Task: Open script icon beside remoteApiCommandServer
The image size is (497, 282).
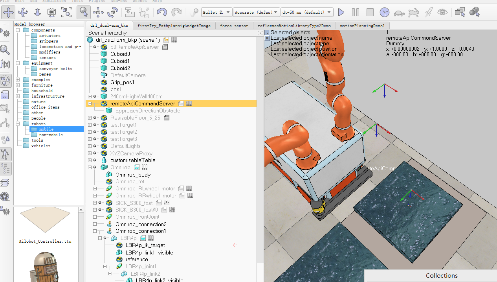Action: pyautogui.click(x=181, y=103)
